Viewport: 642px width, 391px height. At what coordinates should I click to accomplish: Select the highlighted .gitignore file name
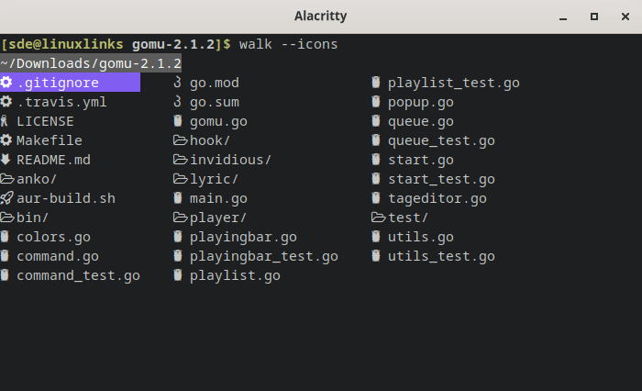pyautogui.click(x=58, y=84)
